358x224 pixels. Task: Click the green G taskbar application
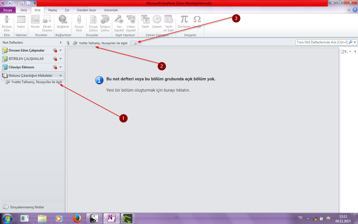pyautogui.click(x=128, y=218)
